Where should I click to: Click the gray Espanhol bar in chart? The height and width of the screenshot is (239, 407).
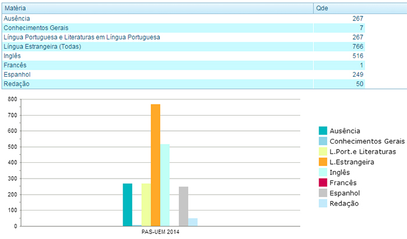click(x=183, y=206)
